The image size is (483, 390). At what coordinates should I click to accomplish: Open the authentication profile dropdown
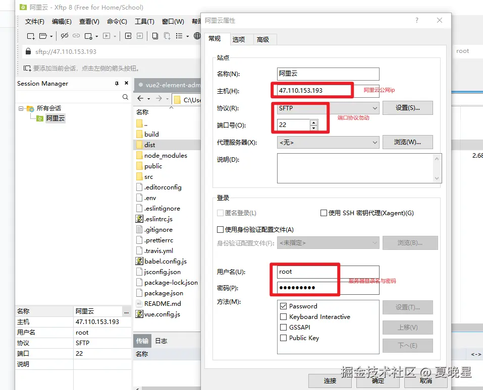375,243
